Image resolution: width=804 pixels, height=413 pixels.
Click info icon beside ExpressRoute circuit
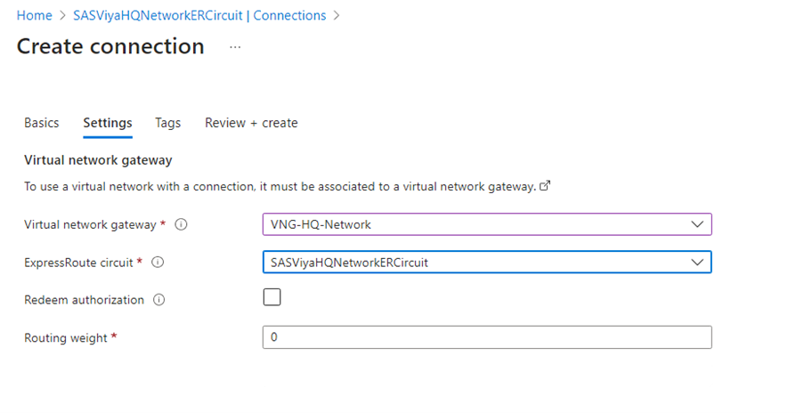158,263
